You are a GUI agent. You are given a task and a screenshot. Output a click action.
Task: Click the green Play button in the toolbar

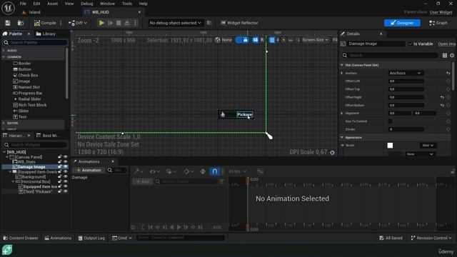(101, 23)
